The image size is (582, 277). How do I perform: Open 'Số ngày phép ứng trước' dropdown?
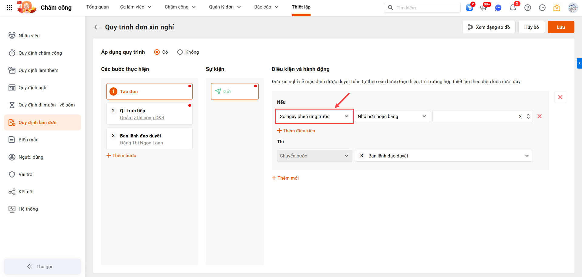pyautogui.click(x=314, y=117)
